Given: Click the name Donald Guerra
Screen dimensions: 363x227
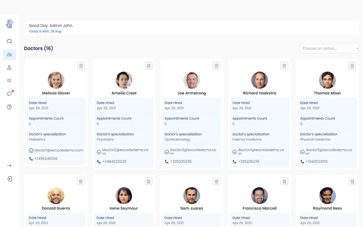Looking at the screenshot, I should point(56,208).
